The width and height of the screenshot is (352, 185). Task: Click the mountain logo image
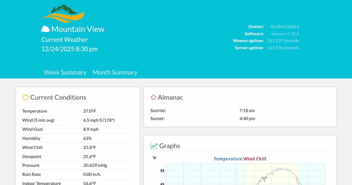coord(63,14)
